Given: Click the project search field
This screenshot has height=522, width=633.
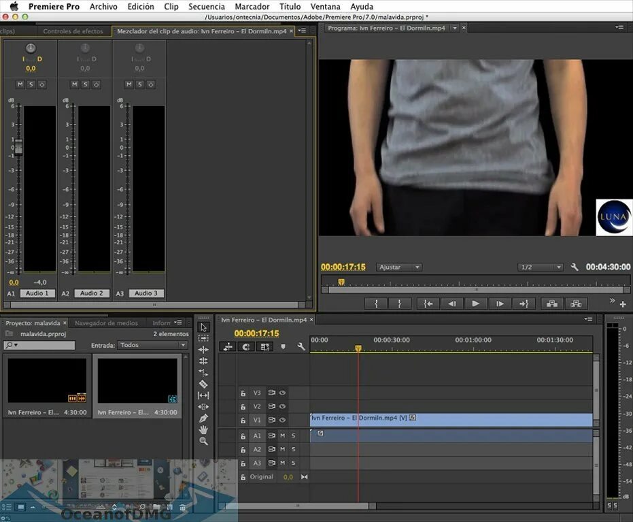Looking at the screenshot, I should coord(39,345).
